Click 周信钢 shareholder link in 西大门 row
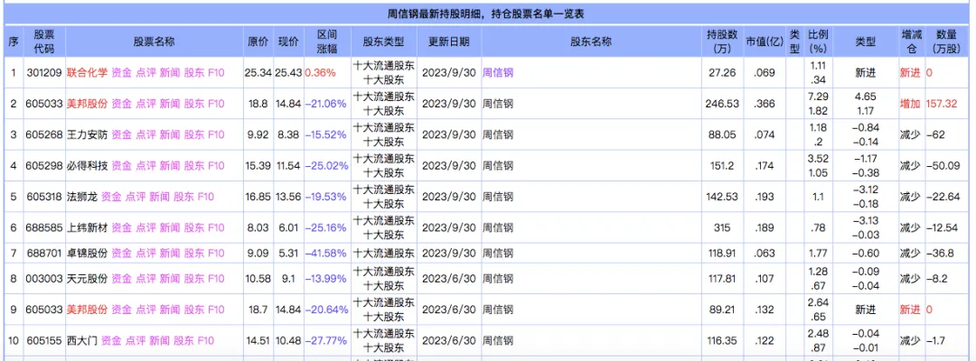This screenshot has width=976, height=361. 498,340
